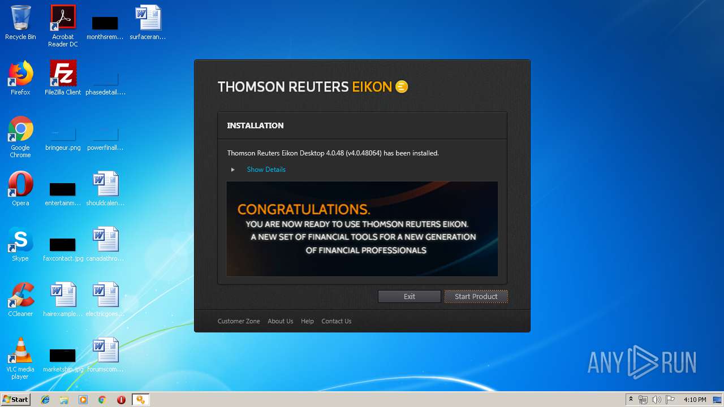Open volume control in system tray
Screen dimensions: 724x407
(657, 400)
